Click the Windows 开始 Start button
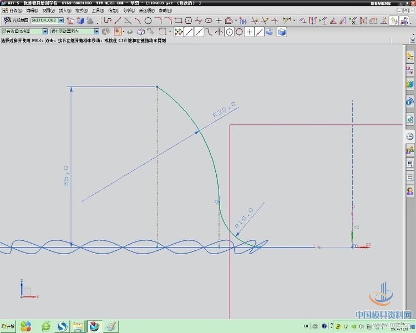The image size is (416, 333). pos(8,325)
